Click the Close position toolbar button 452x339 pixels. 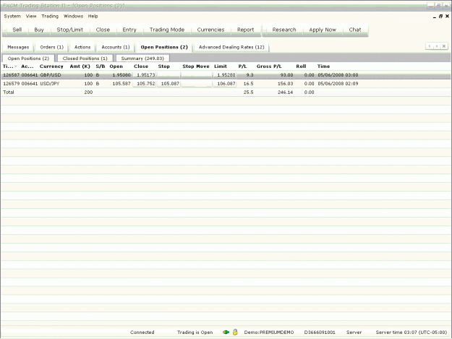point(103,30)
